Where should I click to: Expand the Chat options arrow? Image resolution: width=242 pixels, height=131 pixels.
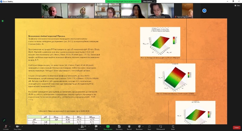pos(100,126)
